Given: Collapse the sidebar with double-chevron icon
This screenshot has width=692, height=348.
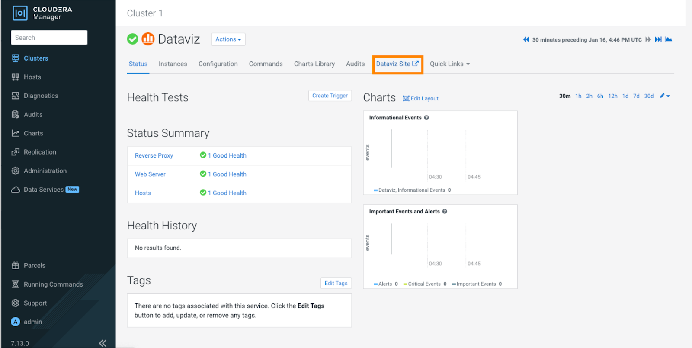Looking at the screenshot, I should coord(103,343).
